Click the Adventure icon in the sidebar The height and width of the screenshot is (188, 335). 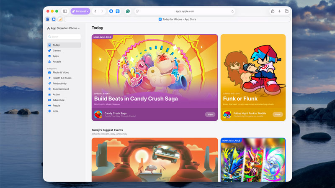(x=49, y=100)
